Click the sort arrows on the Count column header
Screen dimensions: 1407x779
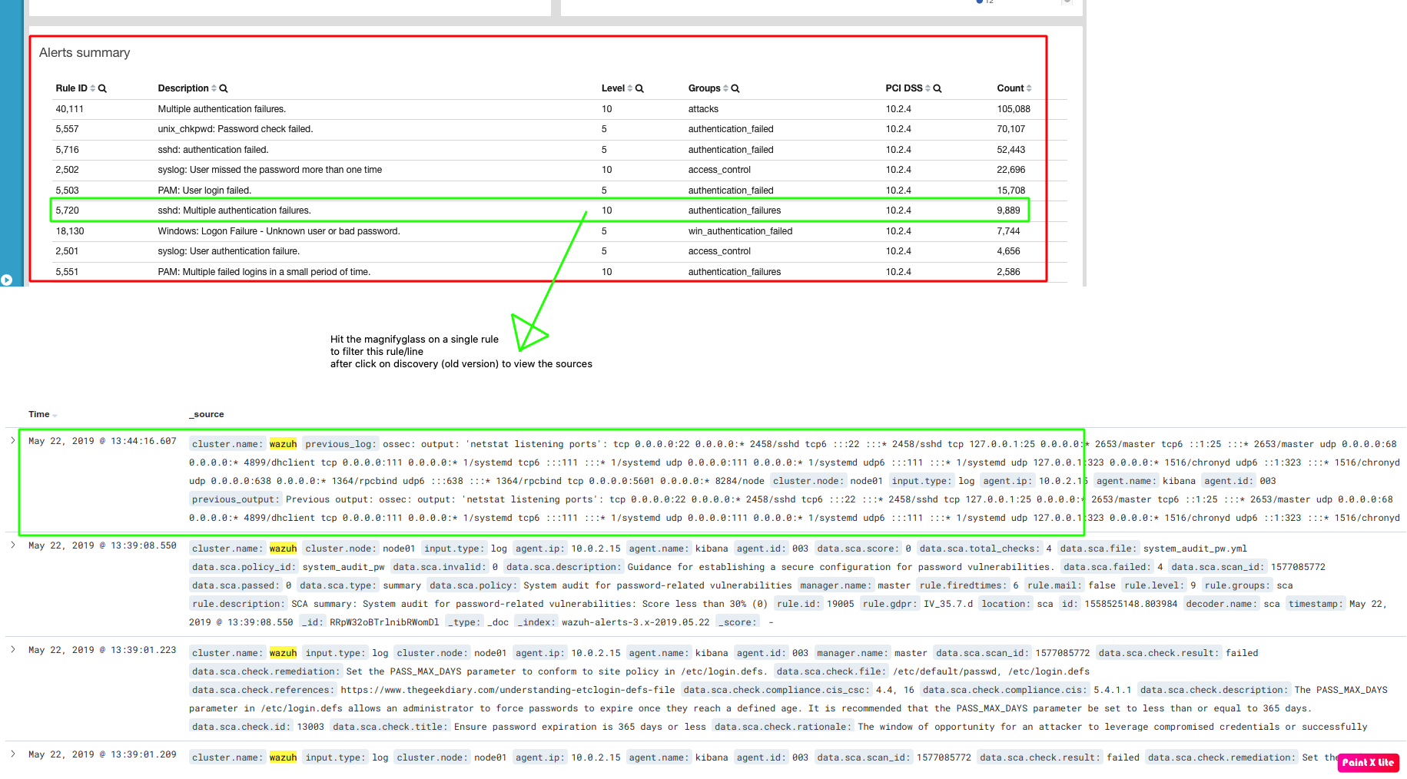pos(1030,88)
